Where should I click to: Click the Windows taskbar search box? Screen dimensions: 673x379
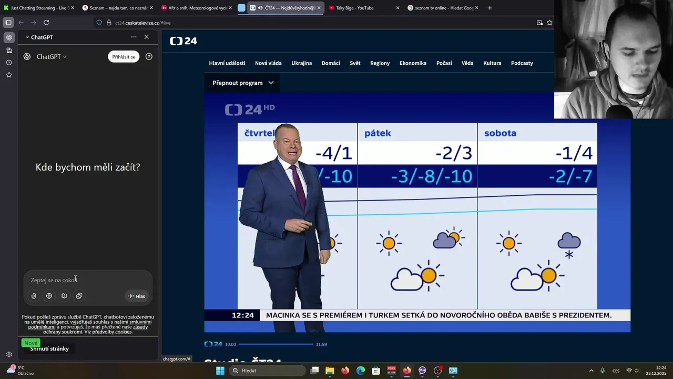(x=267, y=371)
